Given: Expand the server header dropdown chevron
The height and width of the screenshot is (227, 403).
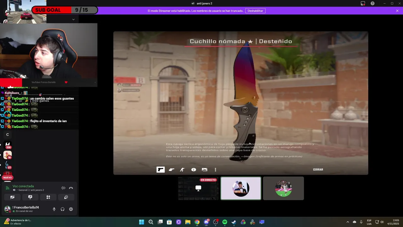Looking at the screenshot, I should [x=73, y=19].
